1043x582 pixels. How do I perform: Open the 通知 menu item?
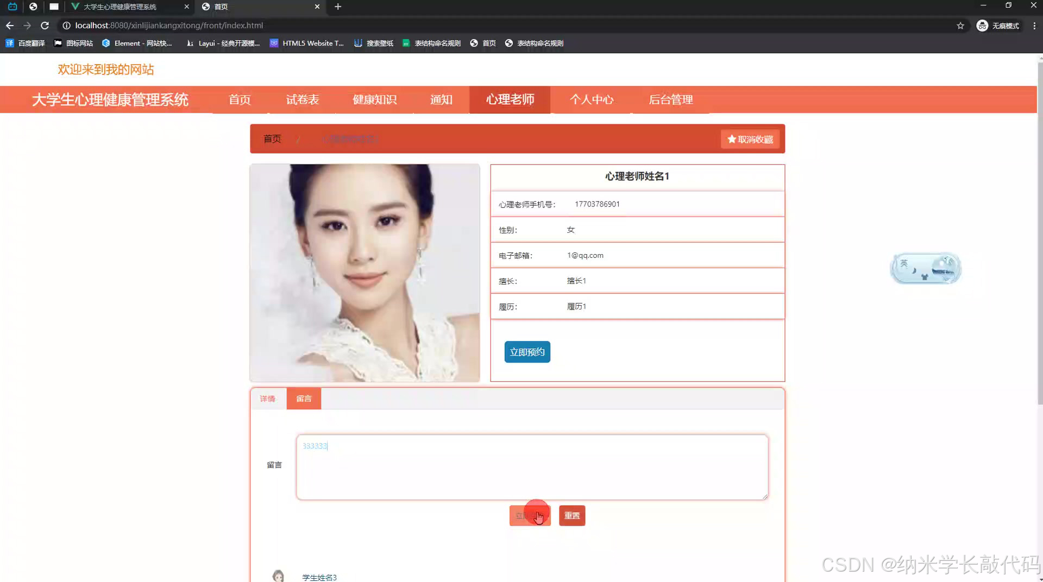click(x=441, y=99)
